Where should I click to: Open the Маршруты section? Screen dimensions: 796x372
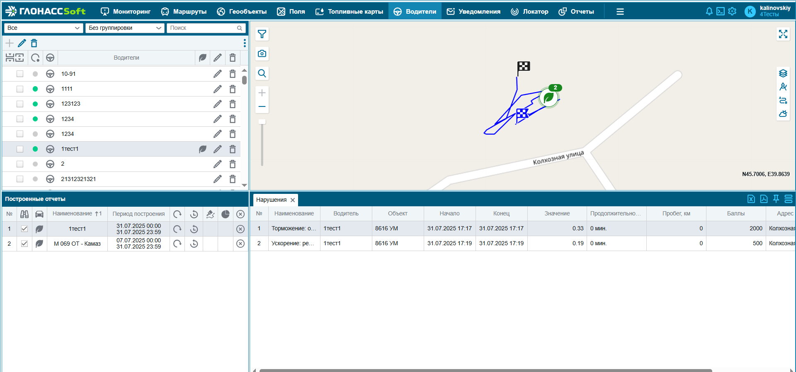point(184,12)
